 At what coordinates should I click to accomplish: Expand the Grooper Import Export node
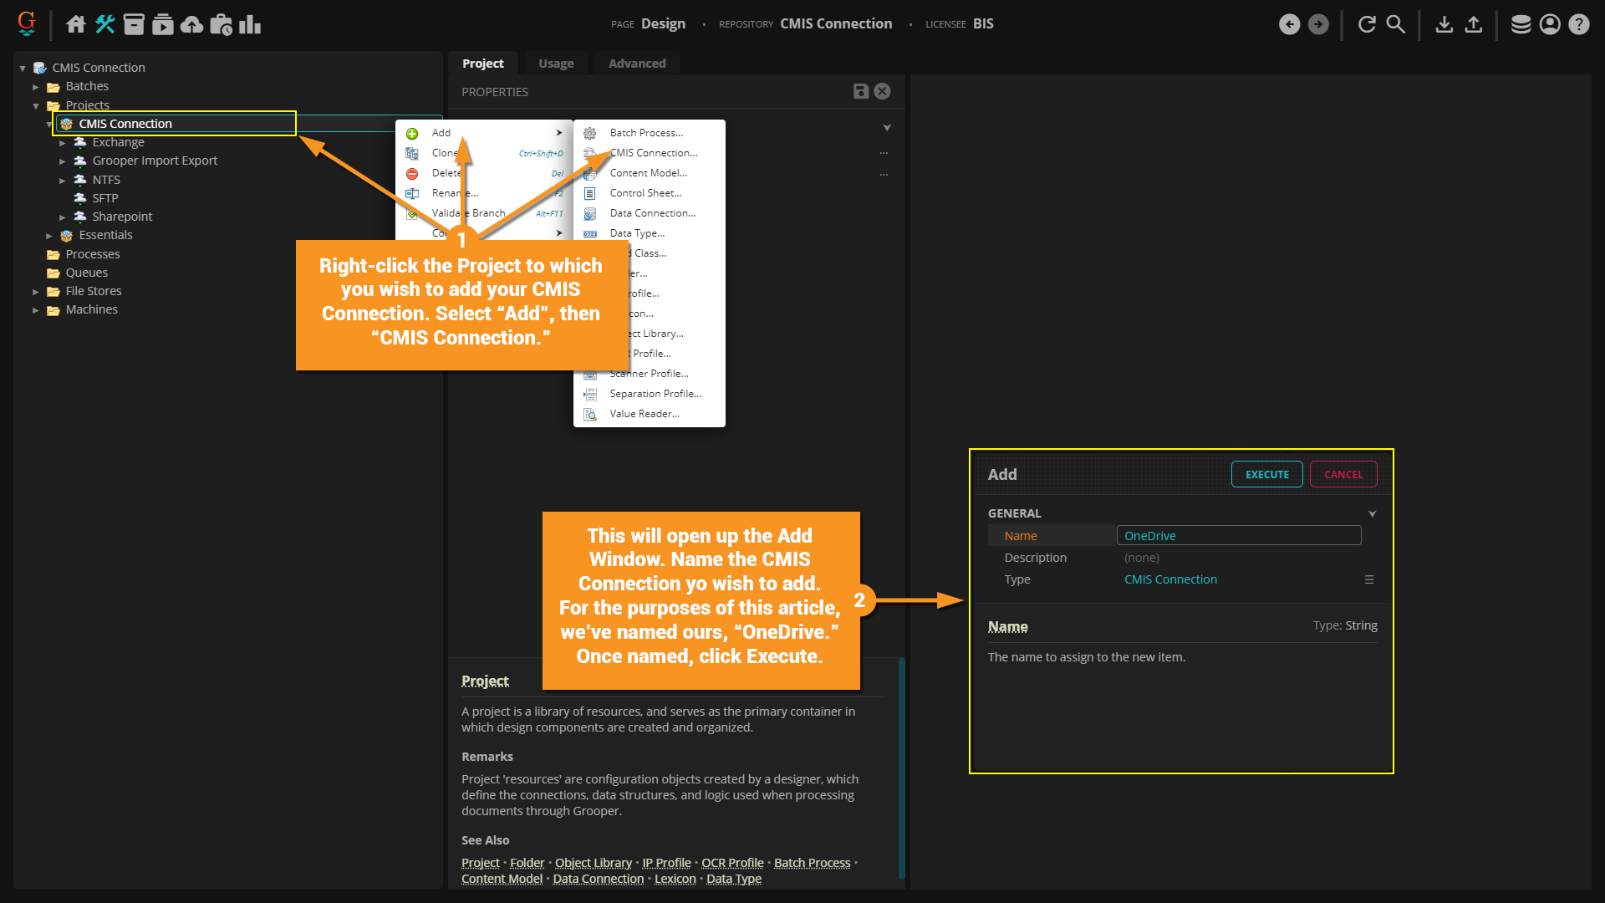point(63,161)
